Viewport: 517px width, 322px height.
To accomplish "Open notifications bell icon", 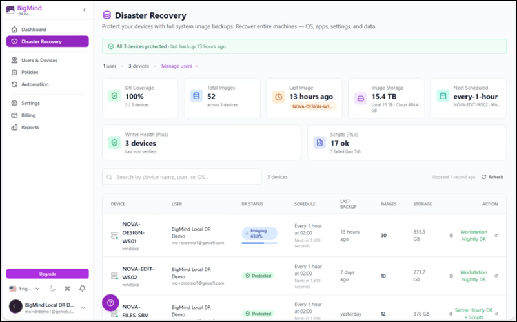I will point(83,289).
